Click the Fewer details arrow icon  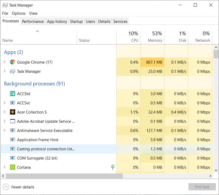6,187
